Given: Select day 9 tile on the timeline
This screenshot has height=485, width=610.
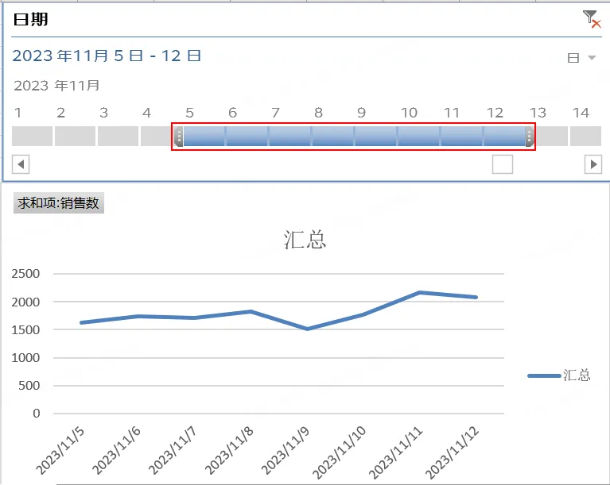Looking at the screenshot, I should tap(376, 137).
